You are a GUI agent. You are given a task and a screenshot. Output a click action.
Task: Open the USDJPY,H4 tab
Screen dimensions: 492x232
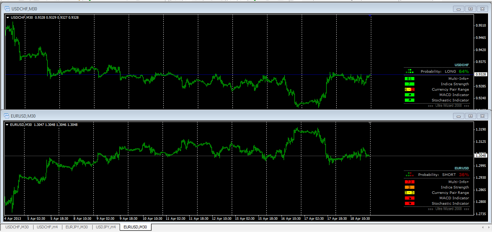tap(106, 227)
